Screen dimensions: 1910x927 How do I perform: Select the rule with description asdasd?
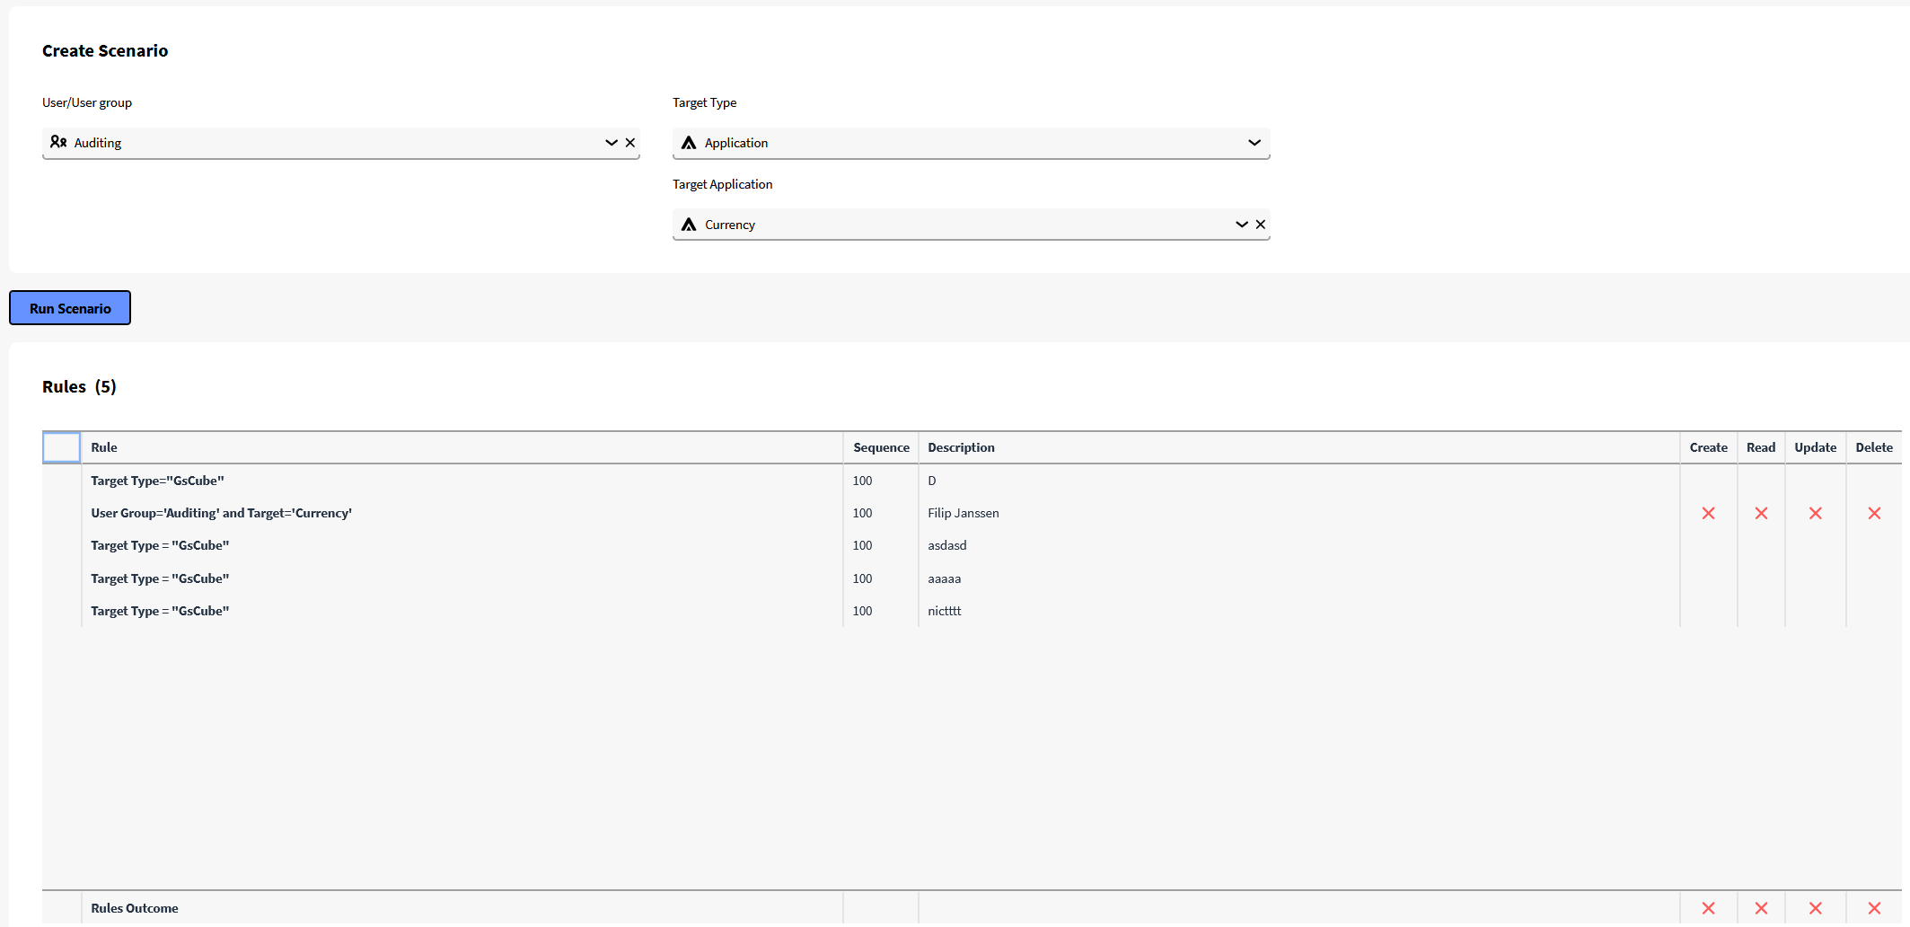pos(946,546)
